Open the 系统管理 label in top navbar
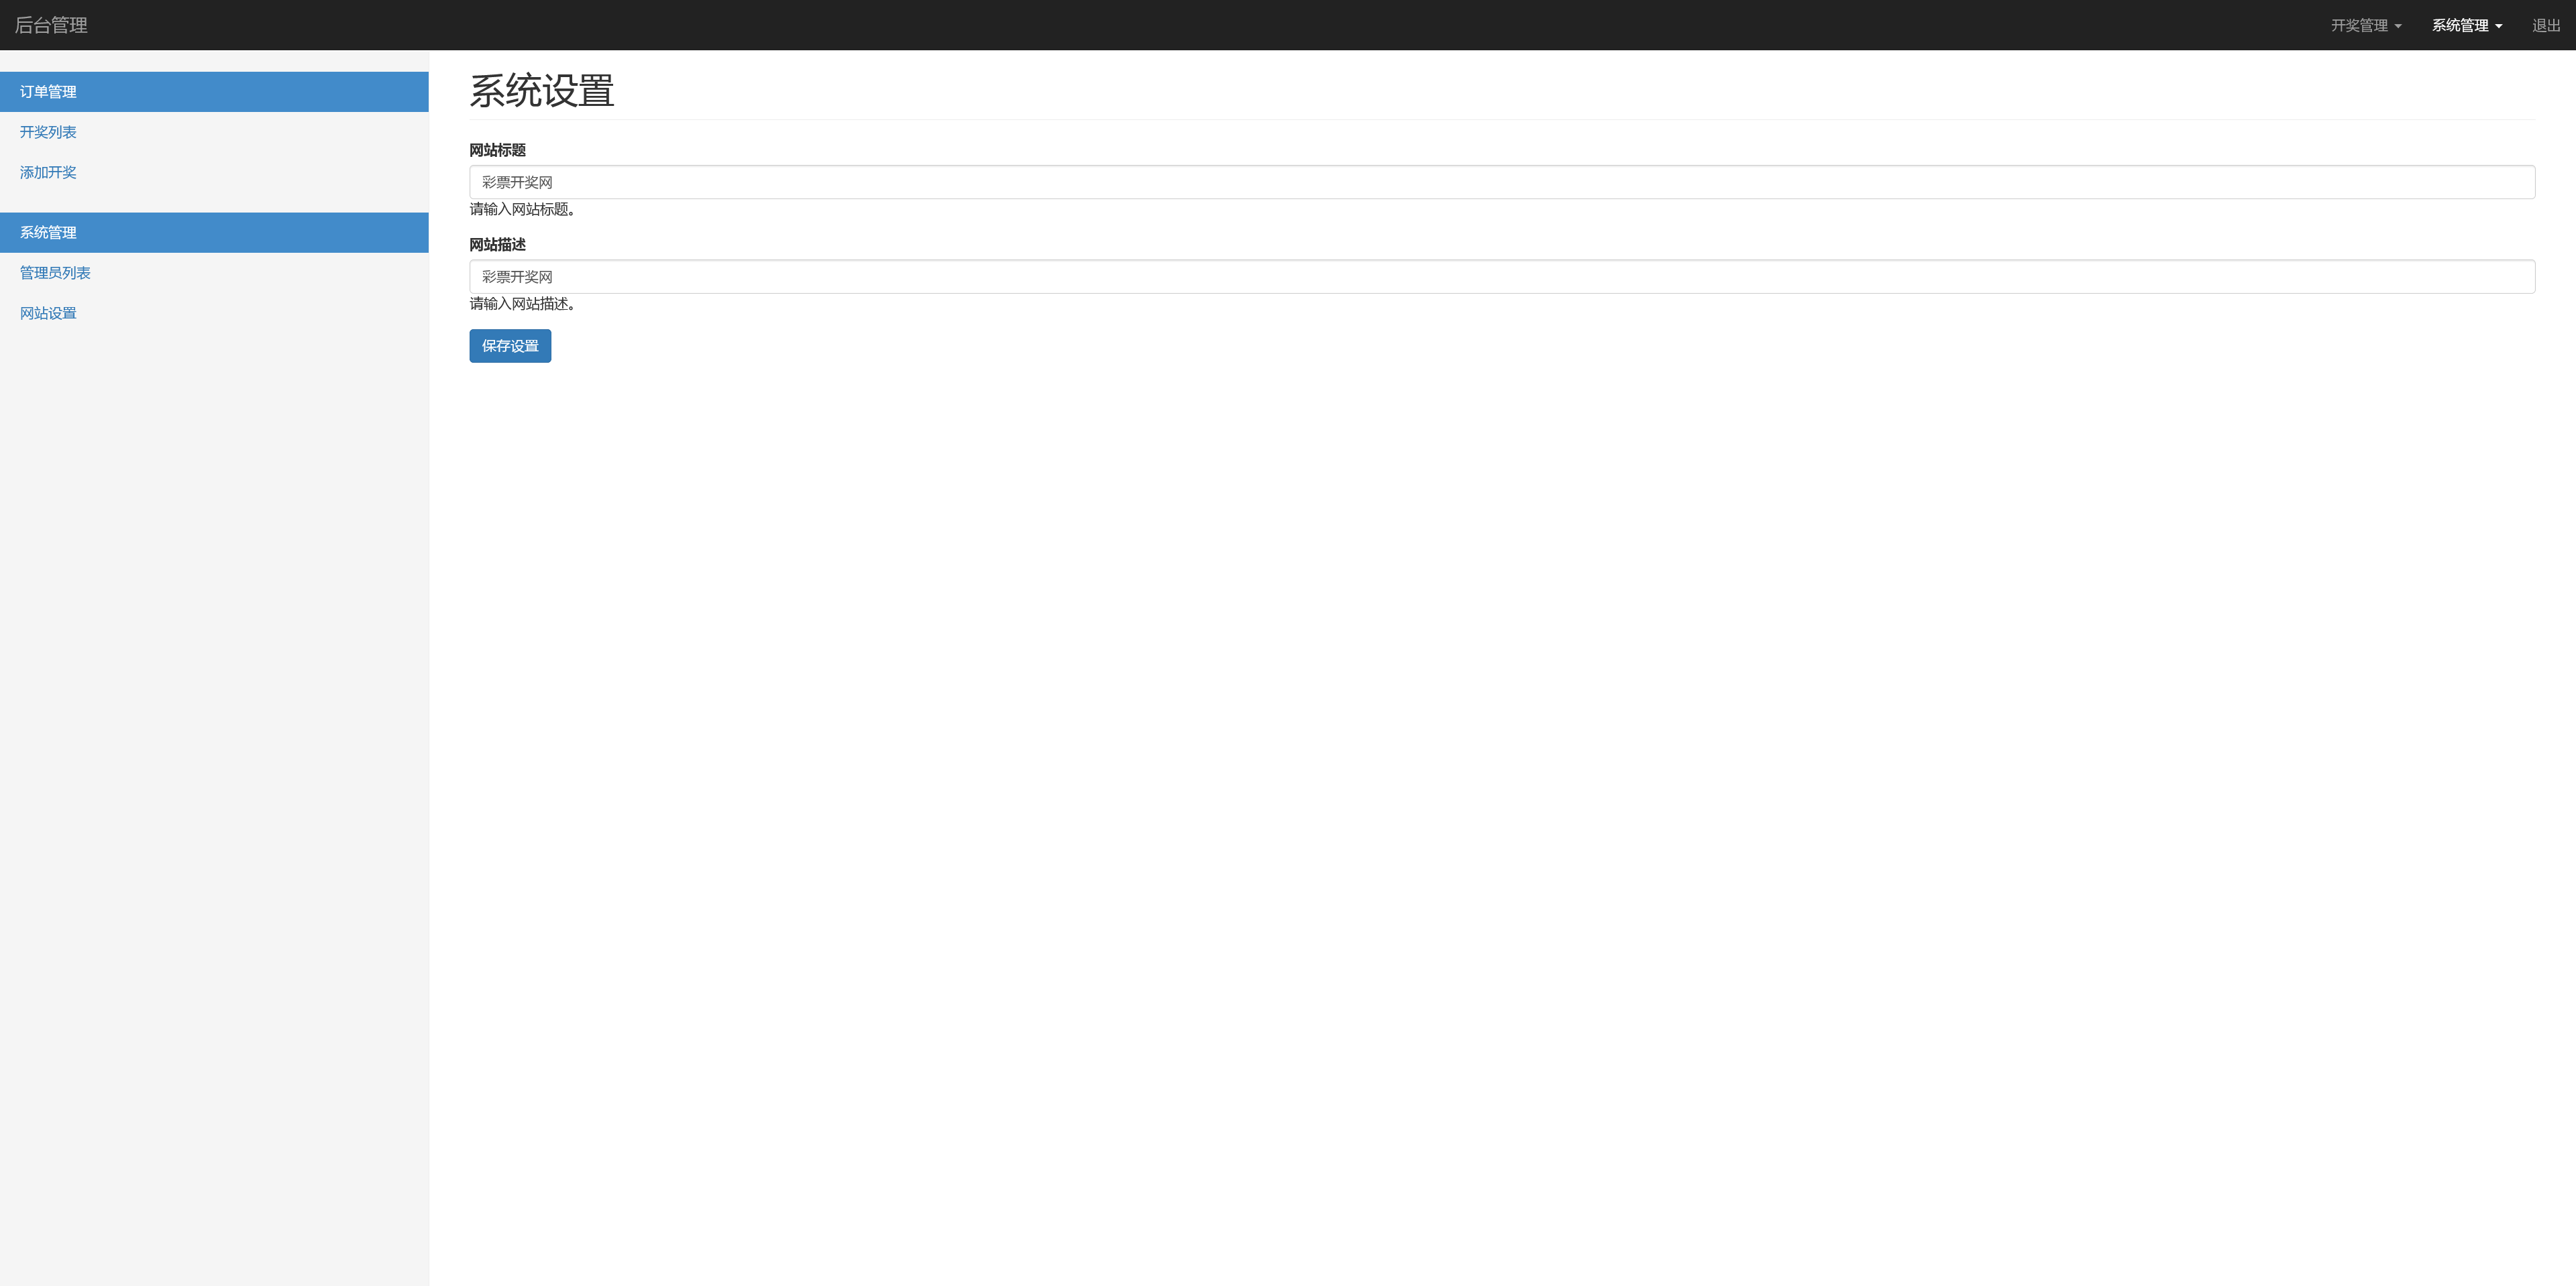 tap(2460, 26)
